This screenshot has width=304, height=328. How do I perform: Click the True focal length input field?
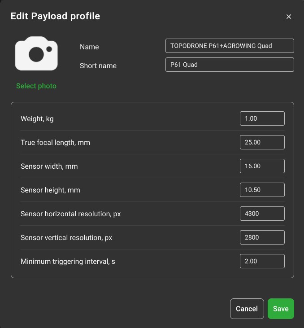(x=262, y=142)
